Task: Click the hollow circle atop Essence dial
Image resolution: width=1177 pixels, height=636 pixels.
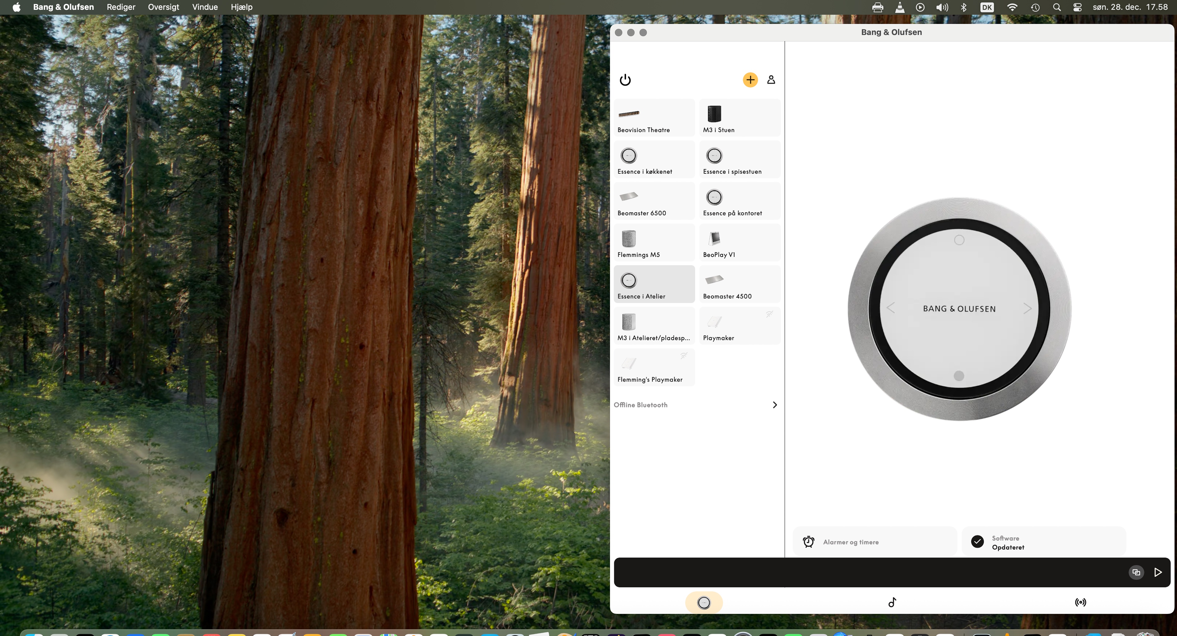Action: 959,240
